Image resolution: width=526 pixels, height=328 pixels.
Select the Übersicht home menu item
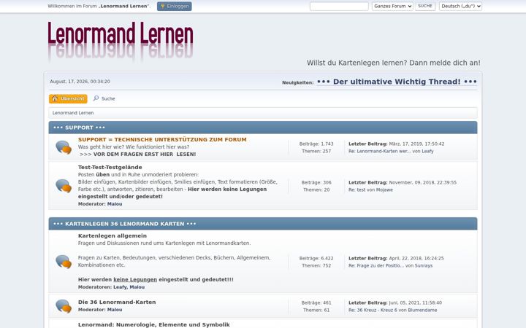[68, 98]
